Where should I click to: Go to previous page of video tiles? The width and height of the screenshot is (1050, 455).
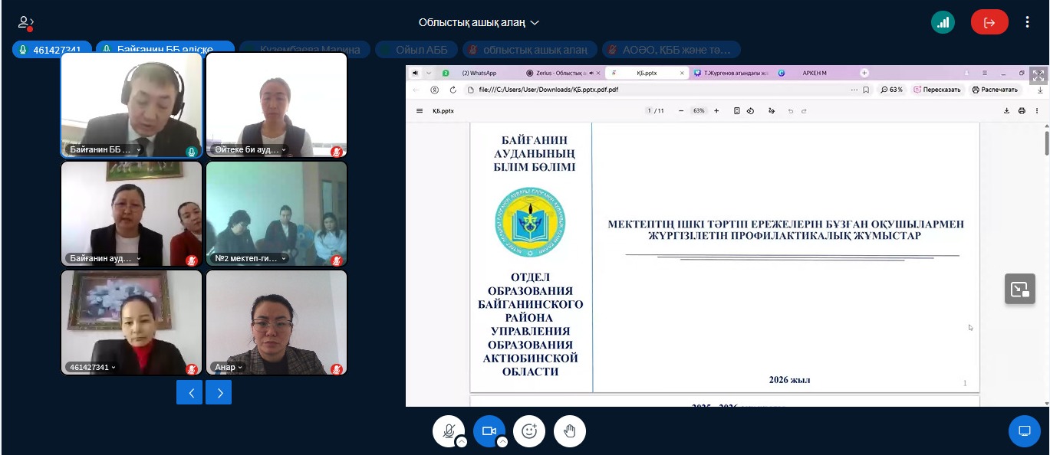(189, 392)
